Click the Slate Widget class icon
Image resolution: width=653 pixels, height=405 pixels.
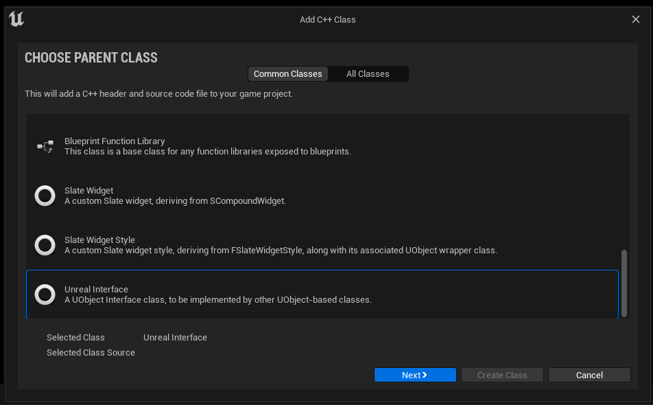(x=45, y=196)
